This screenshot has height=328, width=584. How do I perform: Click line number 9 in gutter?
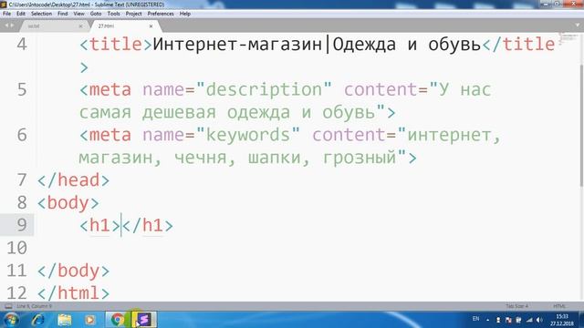coord(22,225)
